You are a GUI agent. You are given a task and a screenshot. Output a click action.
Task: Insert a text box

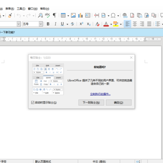88,15
